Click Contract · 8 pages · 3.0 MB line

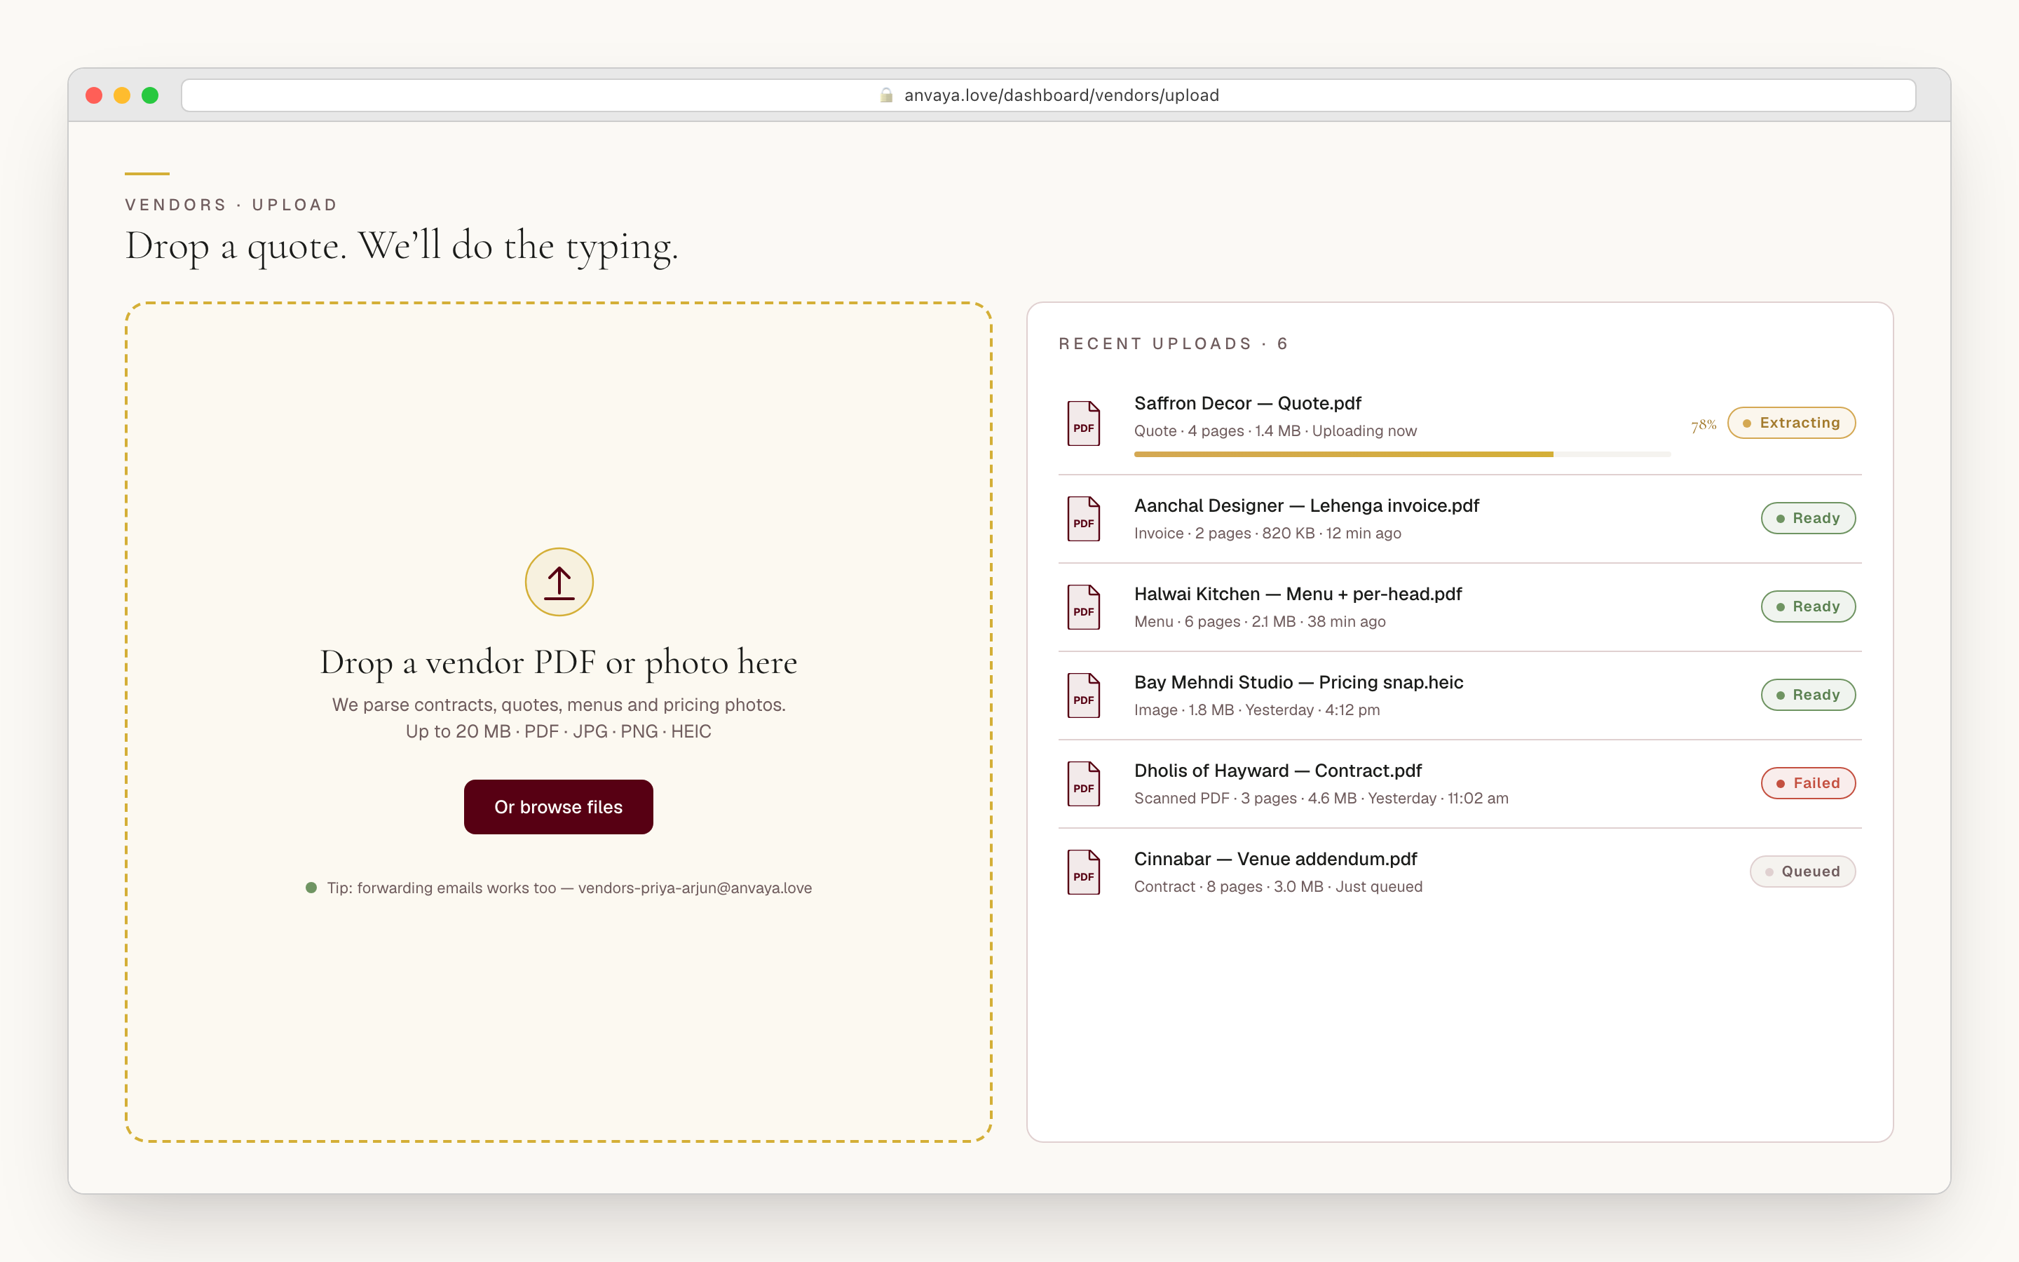pyautogui.click(x=1278, y=886)
